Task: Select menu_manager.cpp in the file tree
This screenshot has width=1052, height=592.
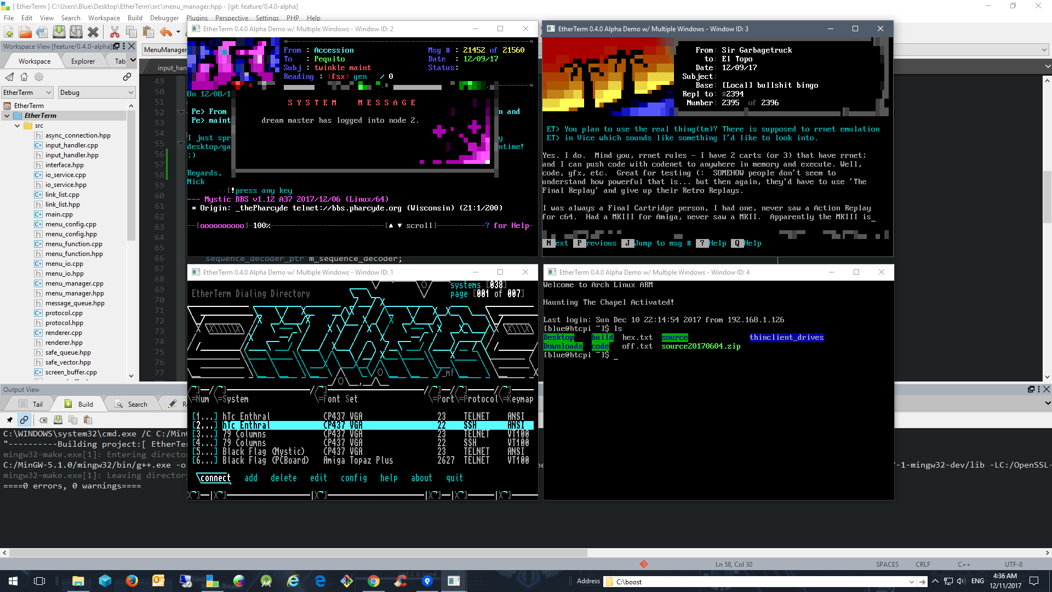Action: coord(74,283)
